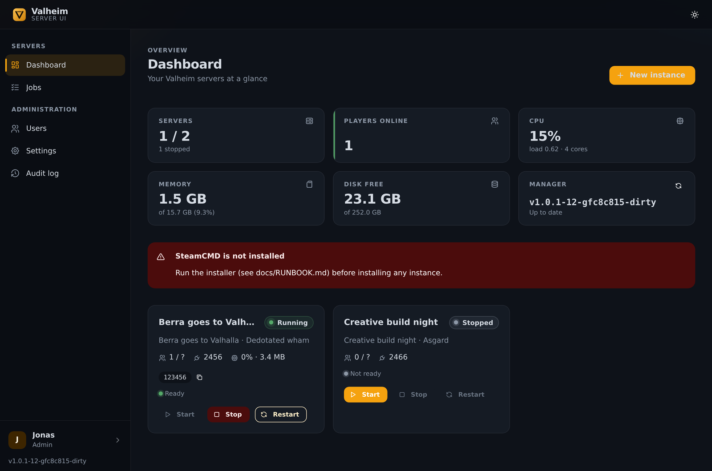Click the Valheim logo icon
This screenshot has width=712, height=471.
click(19, 15)
